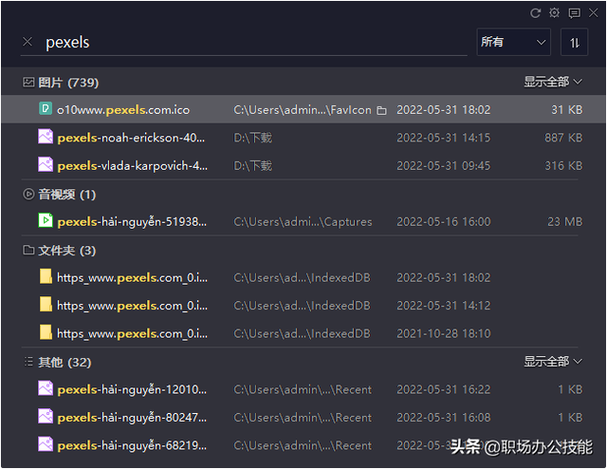Click the ico file icon of o10www.pexels.com.ico
607x469 pixels.
pyautogui.click(x=46, y=108)
